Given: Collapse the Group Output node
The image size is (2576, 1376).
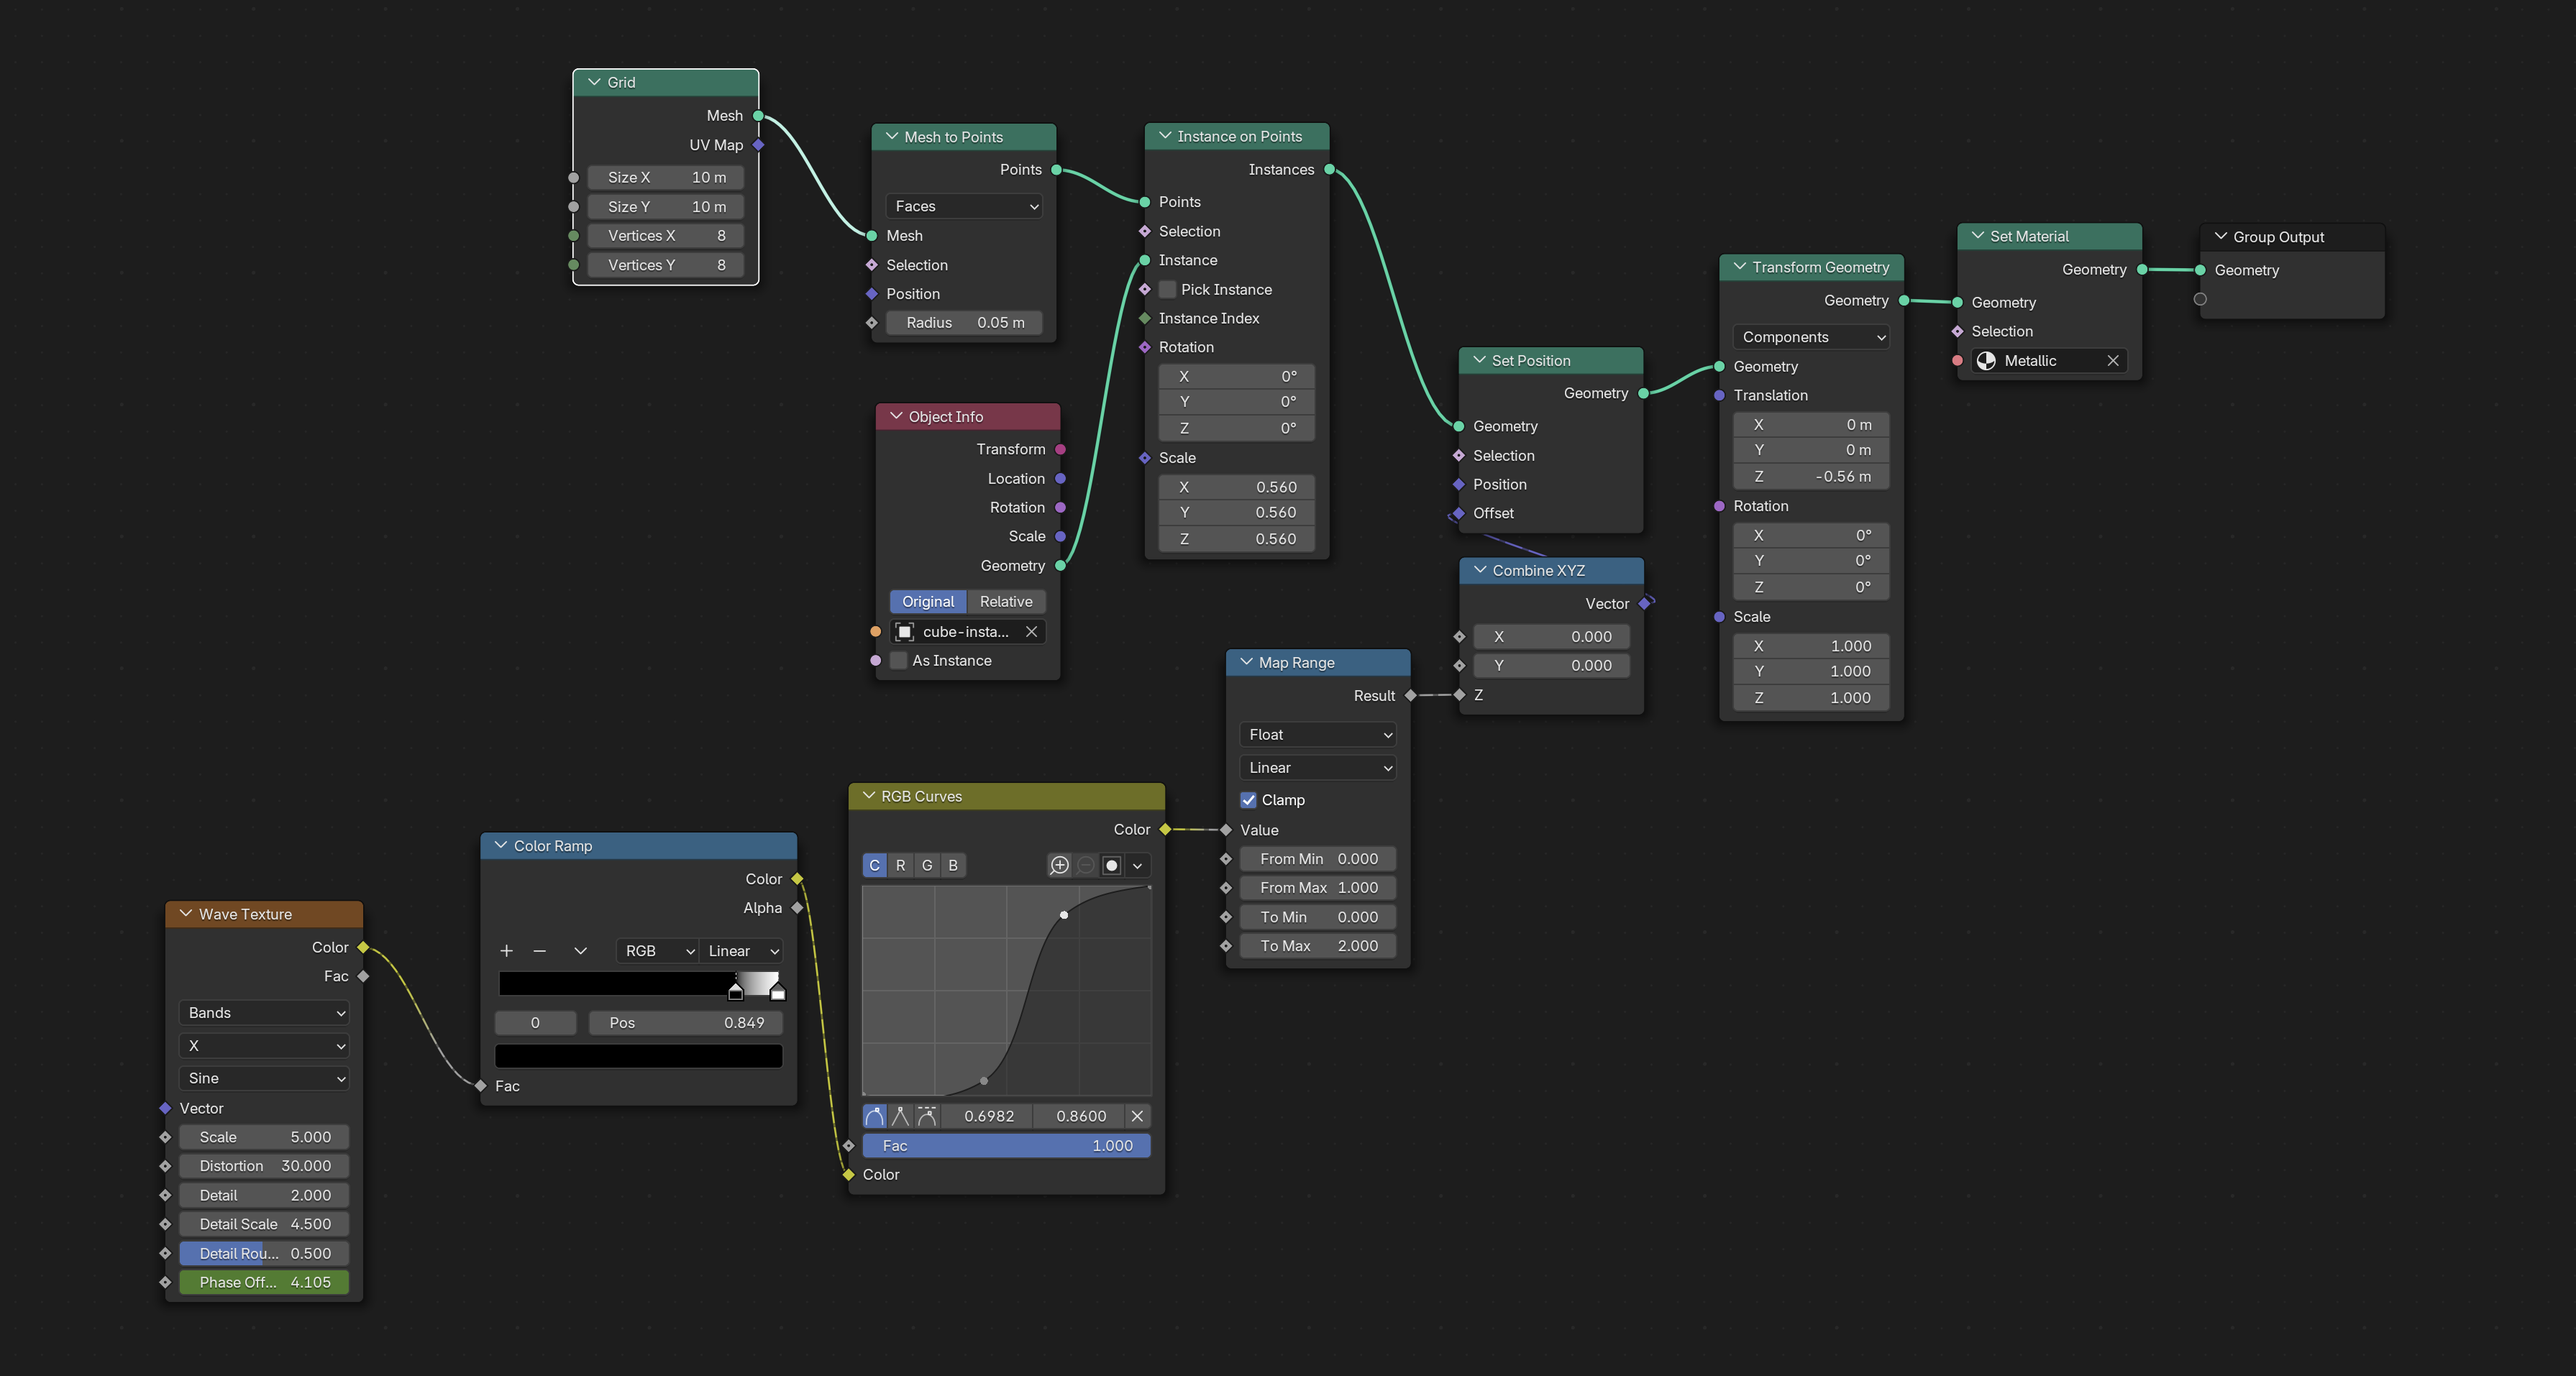Looking at the screenshot, I should (2220, 237).
